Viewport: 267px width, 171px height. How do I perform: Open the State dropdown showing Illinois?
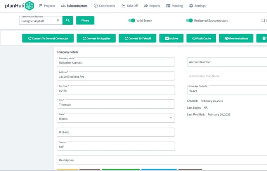pos(116,118)
